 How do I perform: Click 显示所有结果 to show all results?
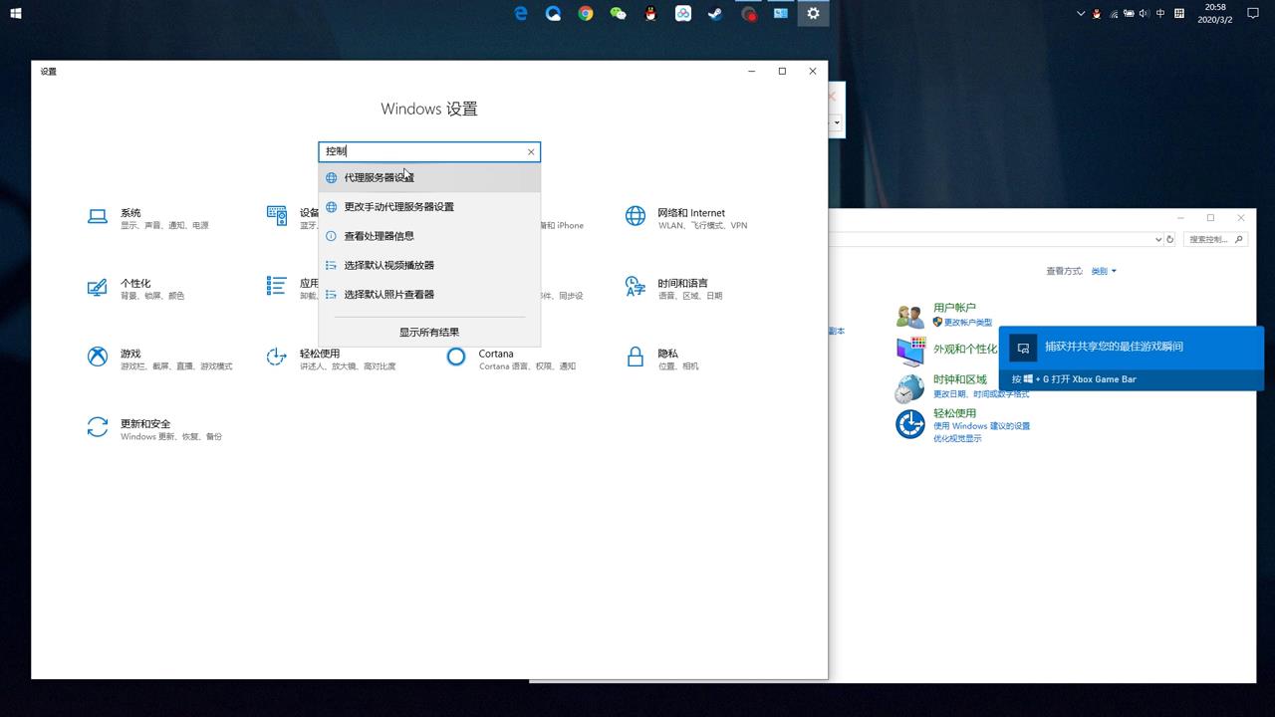[x=429, y=333]
